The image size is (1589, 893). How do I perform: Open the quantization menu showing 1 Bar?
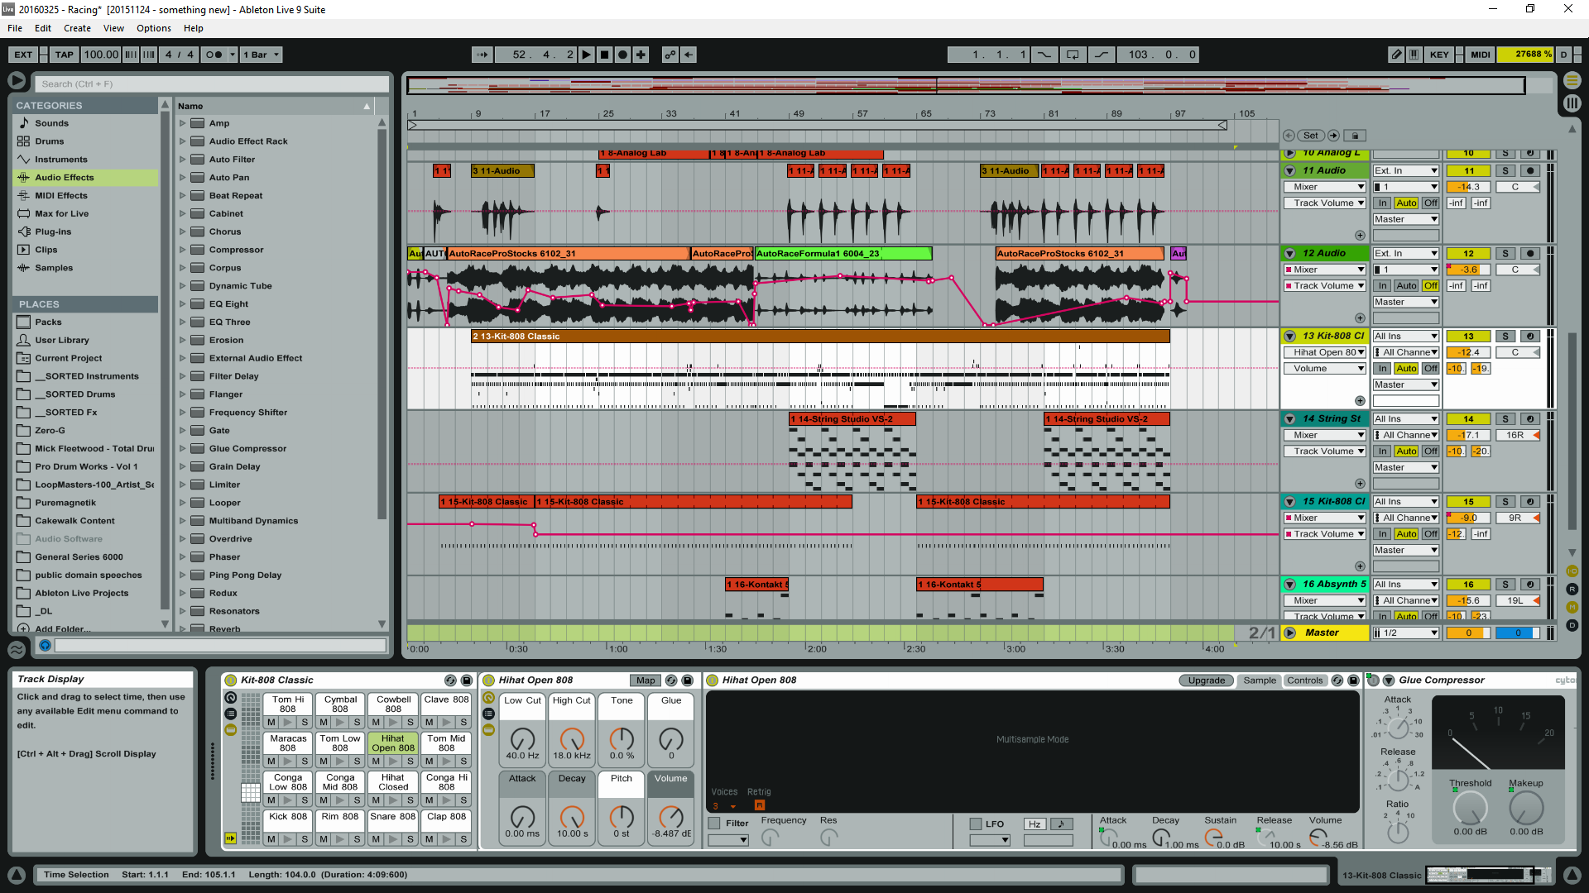click(x=262, y=55)
